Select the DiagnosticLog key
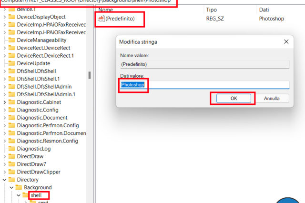Screen dimensions: 305x203 pos(34,149)
